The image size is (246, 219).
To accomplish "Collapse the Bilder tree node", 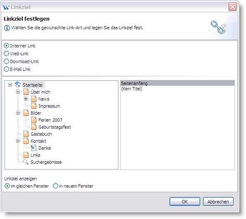I will (x=18, y=113).
